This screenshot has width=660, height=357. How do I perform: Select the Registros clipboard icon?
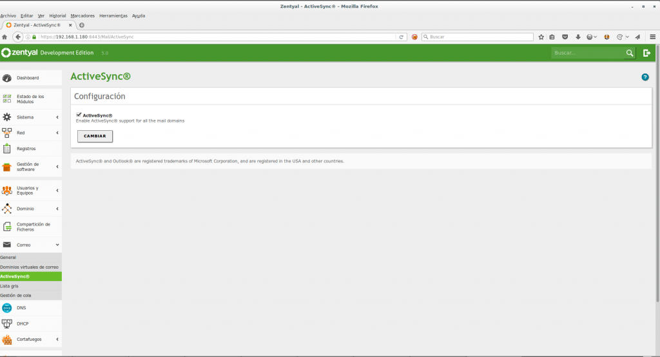7,148
